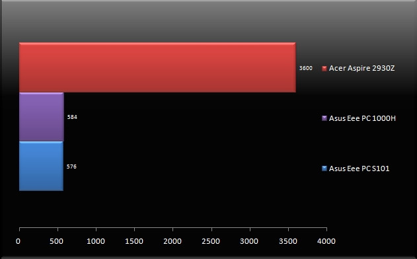Viewport: 417px width, 259px height.
Task: Click the 576 data label
Action: [71, 166]
